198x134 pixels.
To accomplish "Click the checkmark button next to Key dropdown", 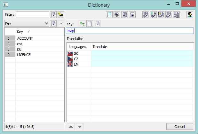I will pyautogui.click(x=61, y=23).
